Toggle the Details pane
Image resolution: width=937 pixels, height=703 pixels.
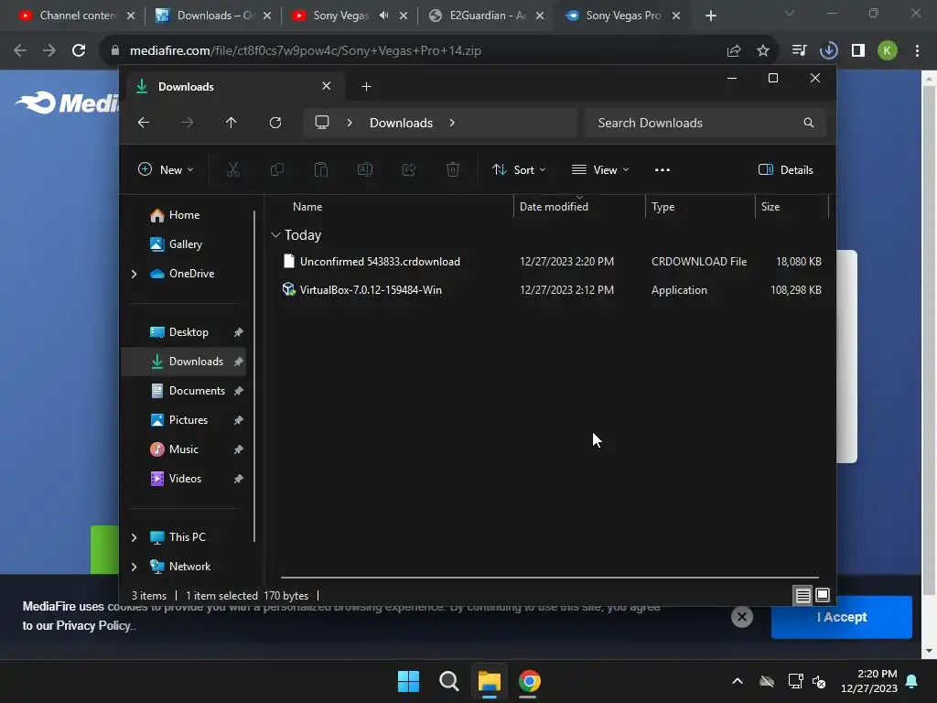(x=785, y=169)
